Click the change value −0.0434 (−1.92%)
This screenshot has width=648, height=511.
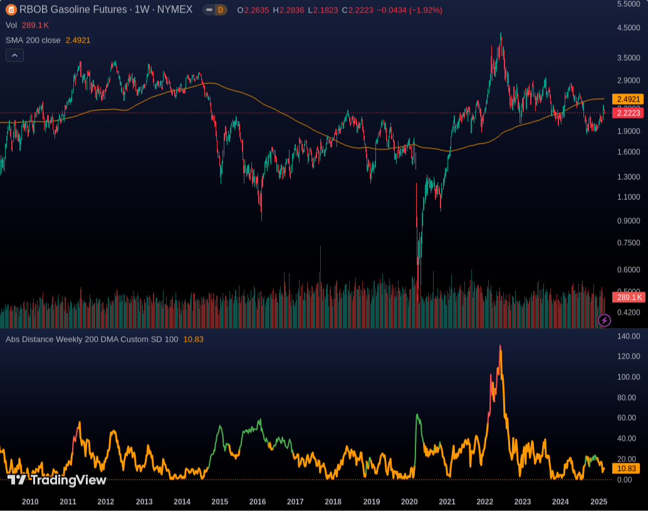point(410,10)
